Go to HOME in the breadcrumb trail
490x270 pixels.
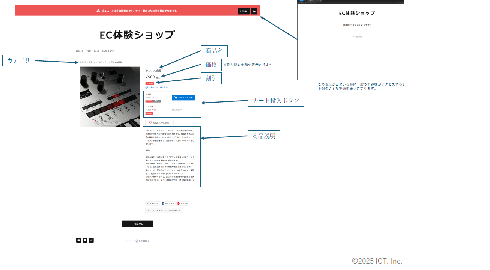point(83,62)
